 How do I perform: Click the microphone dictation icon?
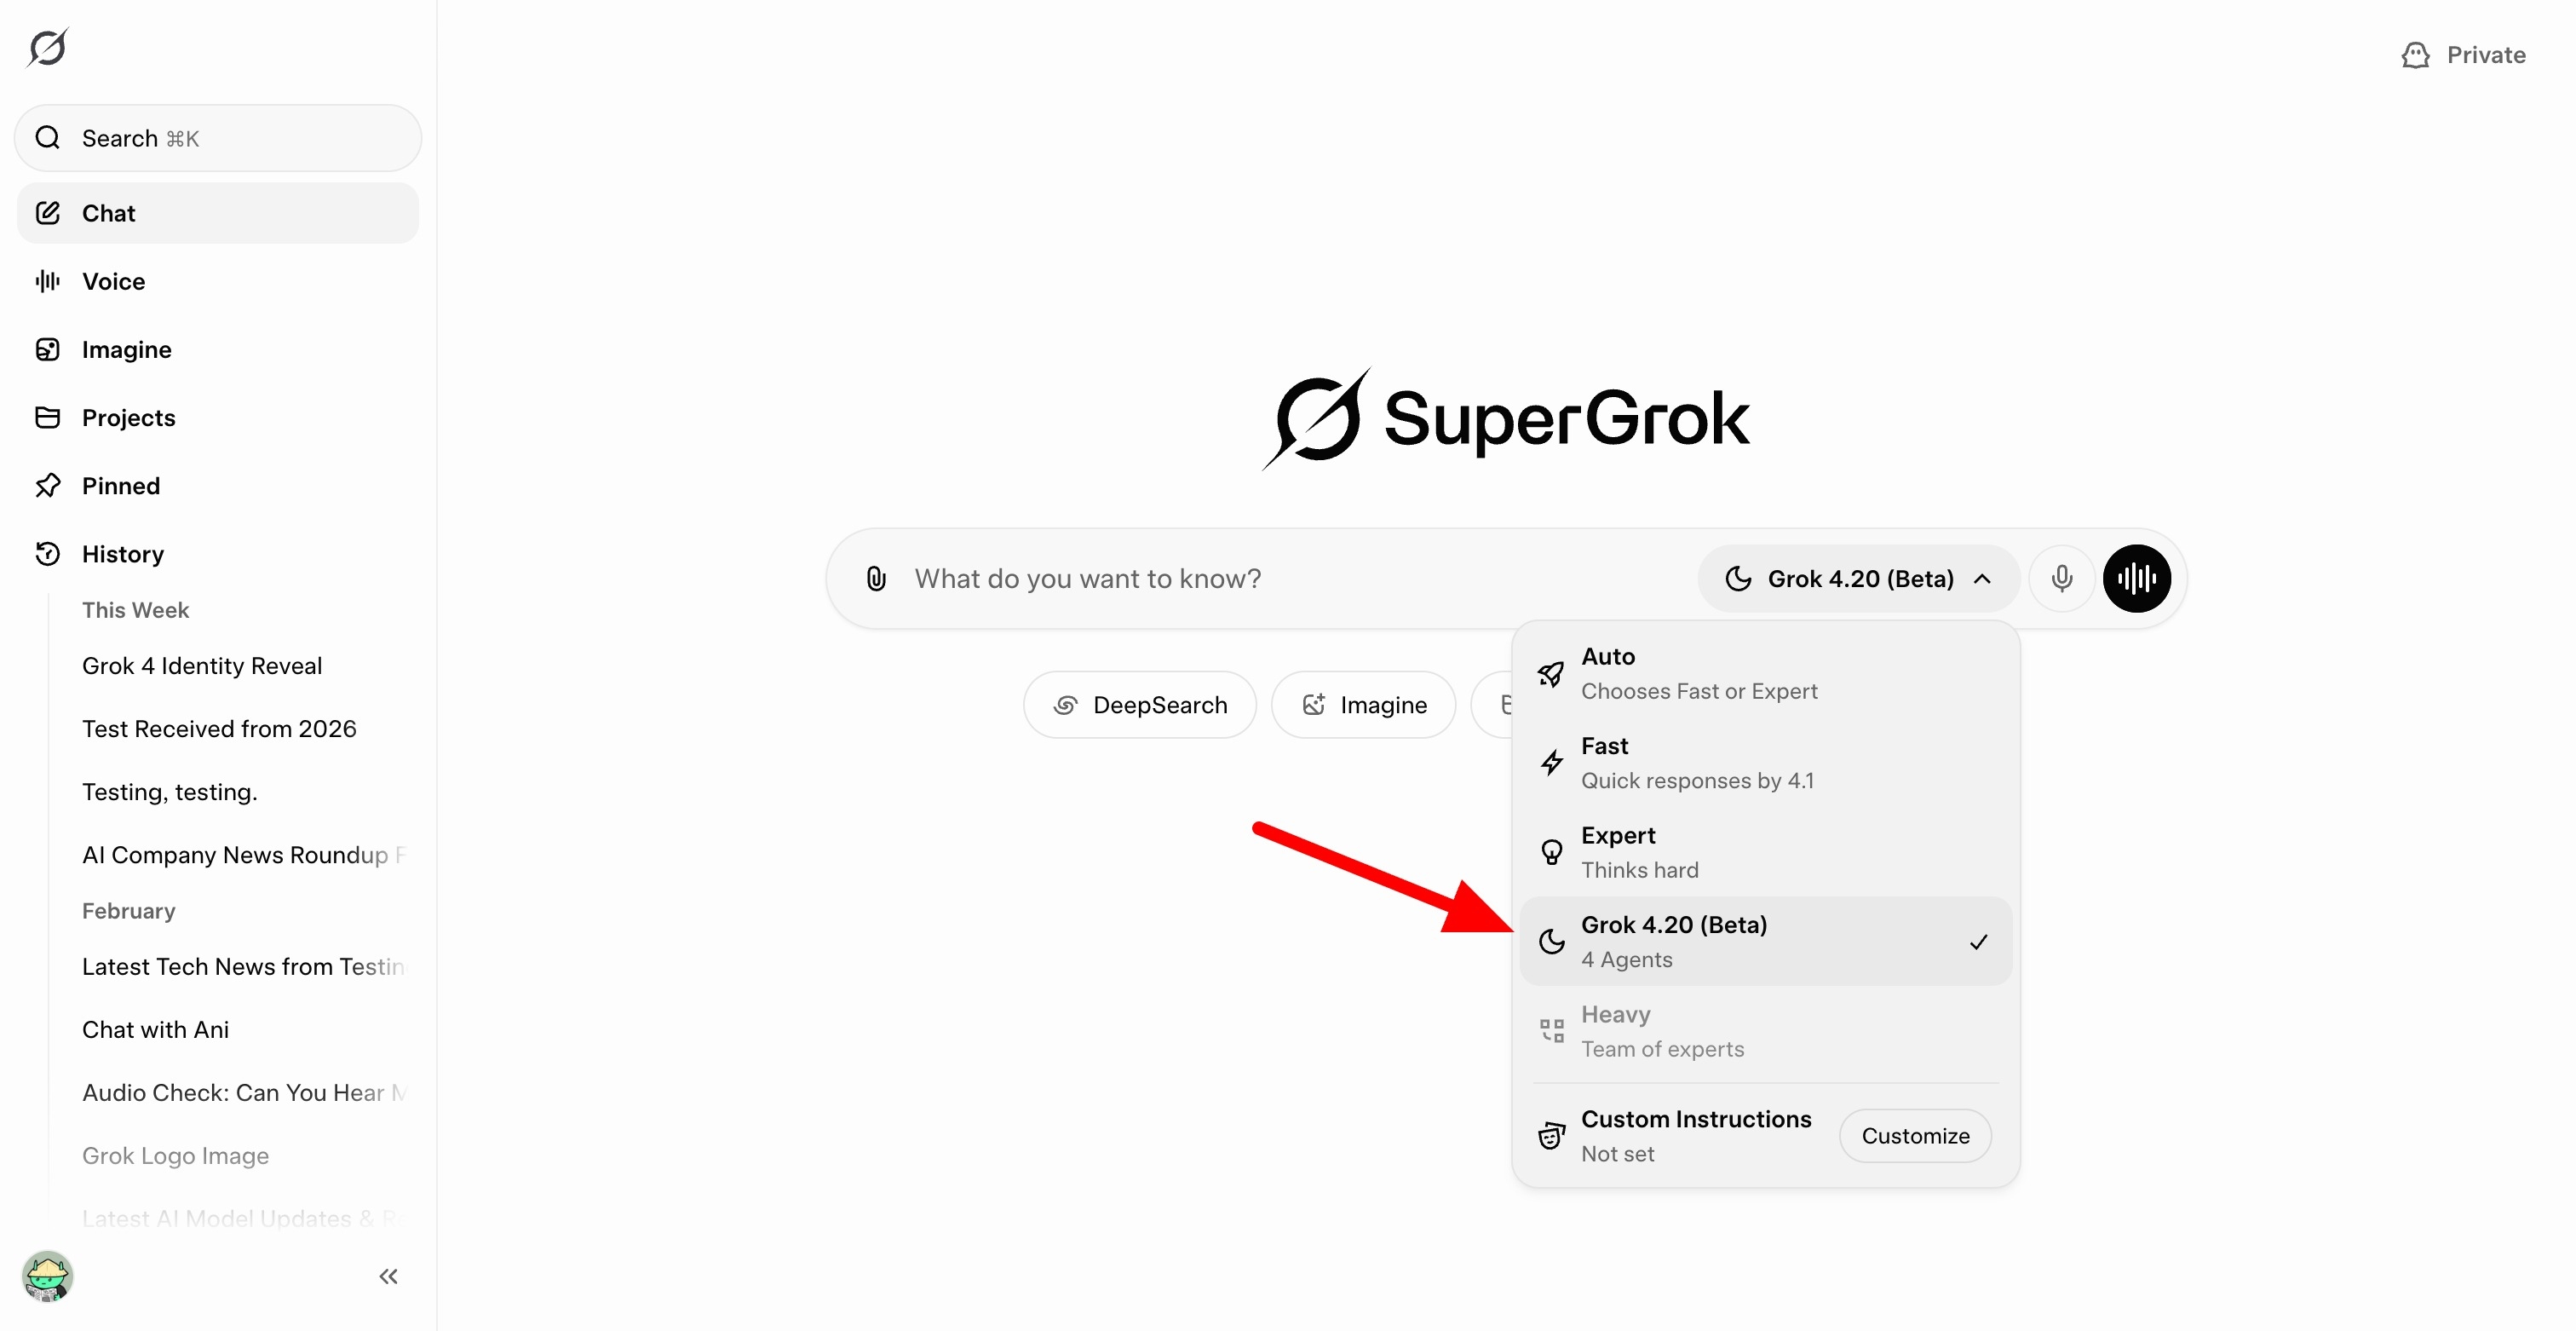[x=2061, y=579]
